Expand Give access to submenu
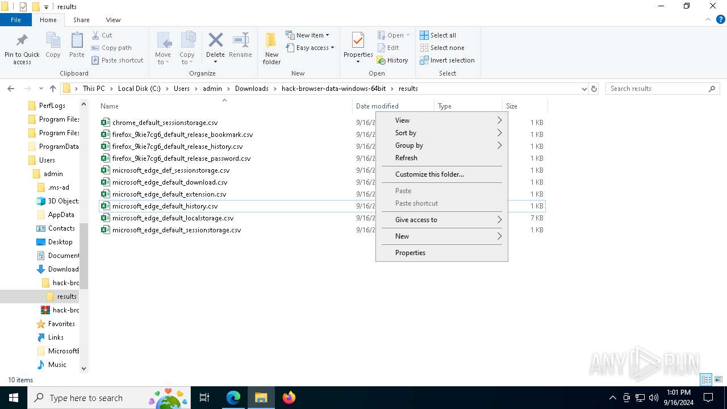 tap(442, 220)
